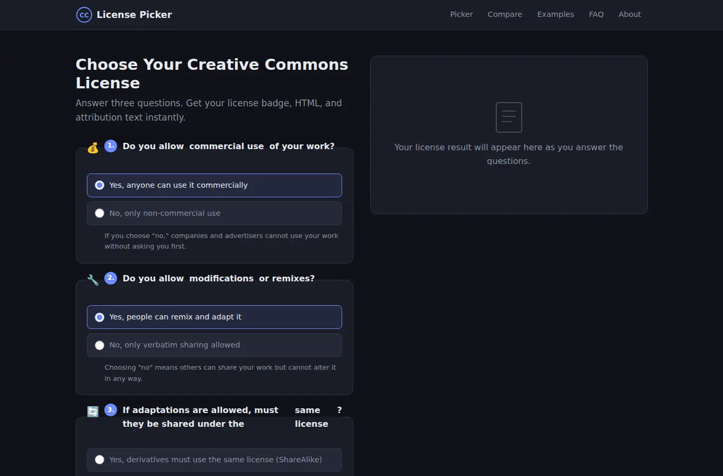Click the "Answer three questions" subtitle

[x=209, y=110]
